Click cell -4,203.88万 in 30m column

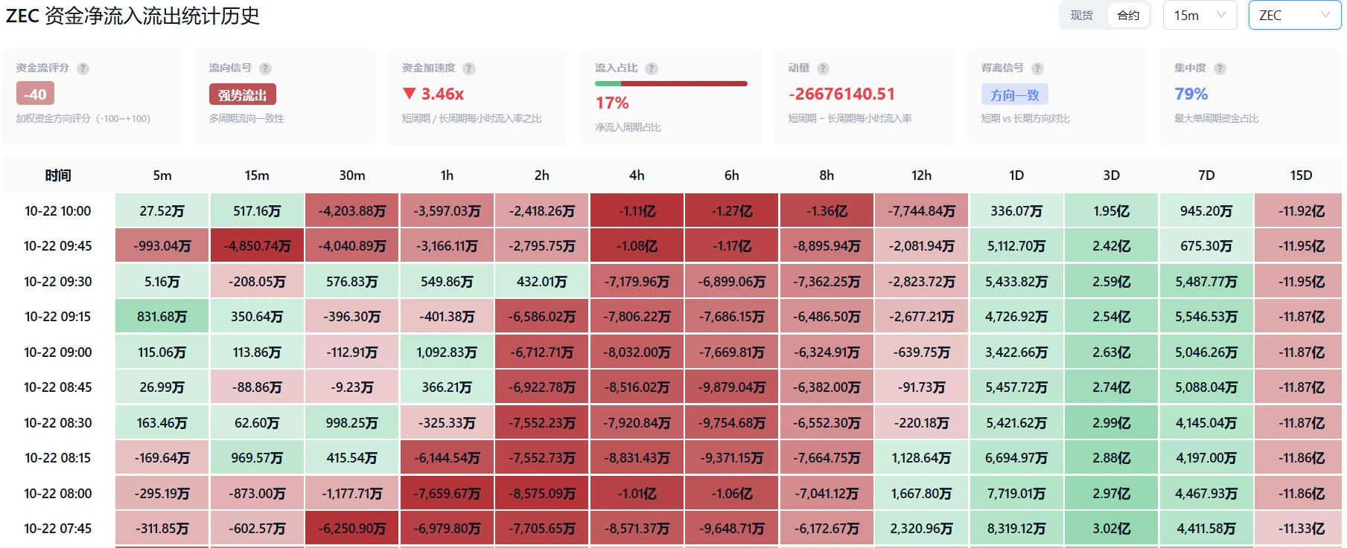pos(352,211)
